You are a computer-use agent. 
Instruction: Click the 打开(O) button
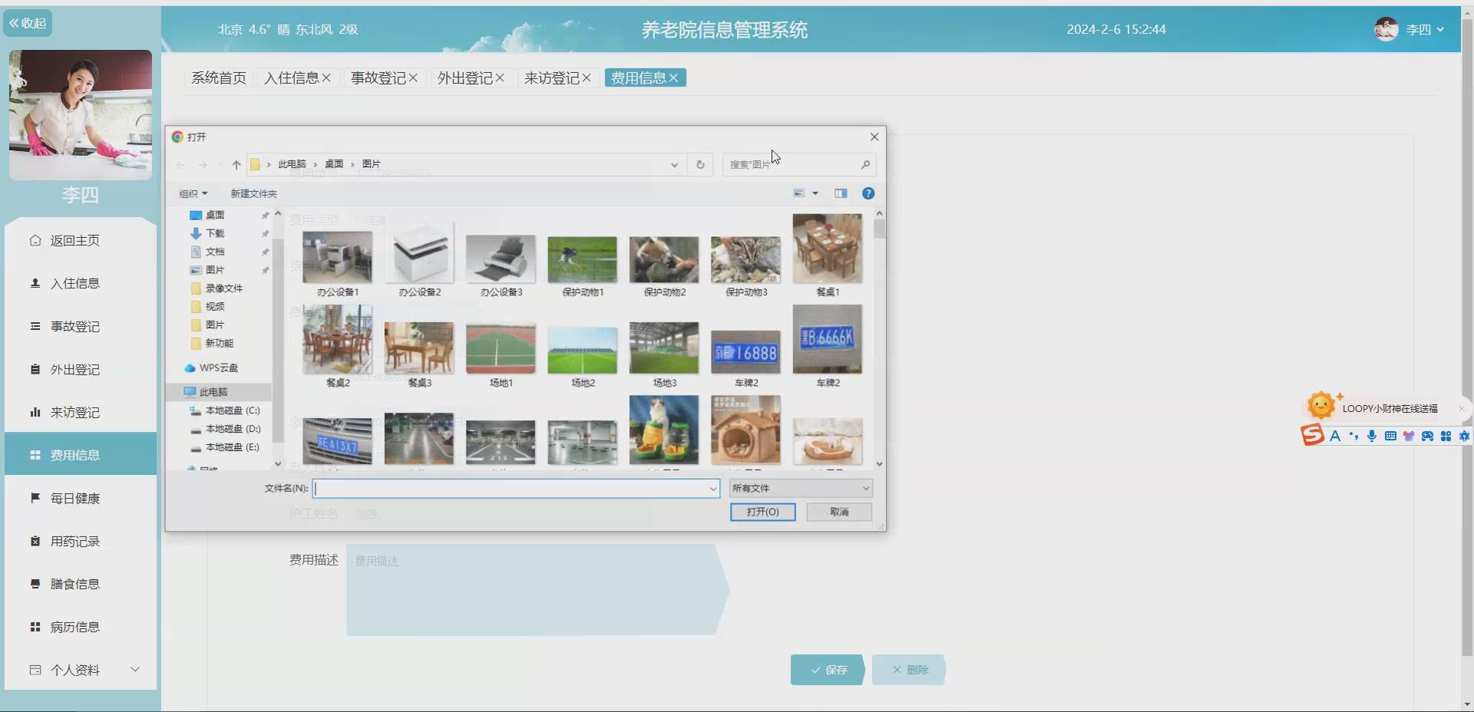(762, 512)
